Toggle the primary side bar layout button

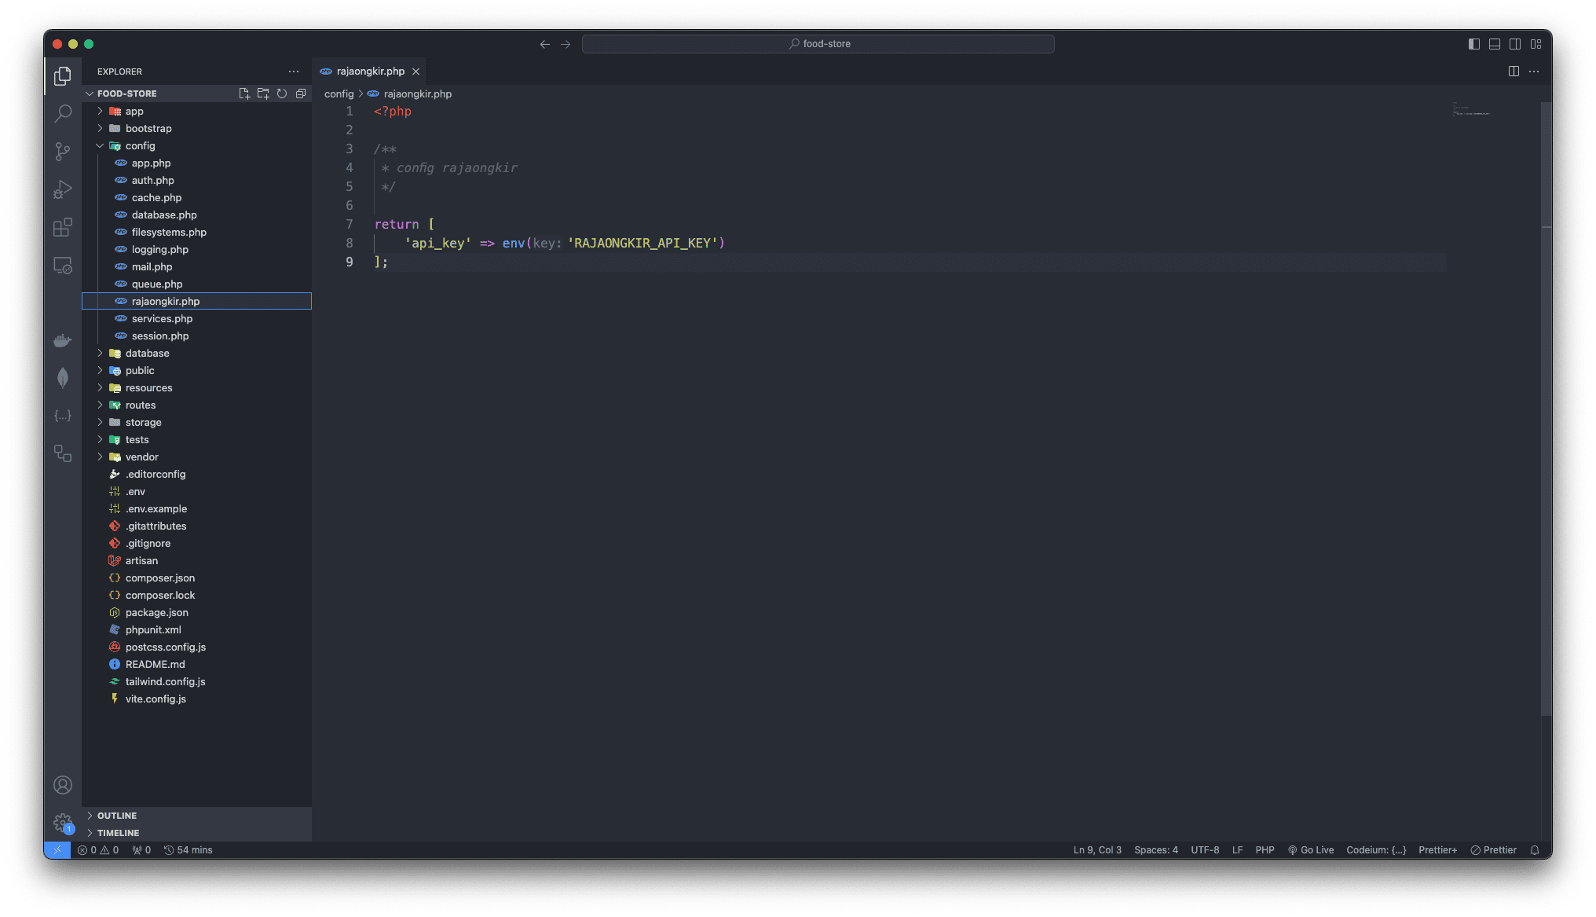pyautogui.click(x=1474, y=44)
